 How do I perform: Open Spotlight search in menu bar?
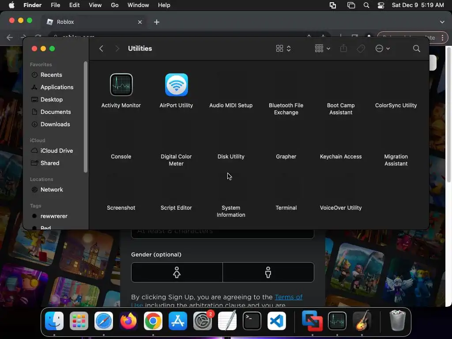coord(366,5)
